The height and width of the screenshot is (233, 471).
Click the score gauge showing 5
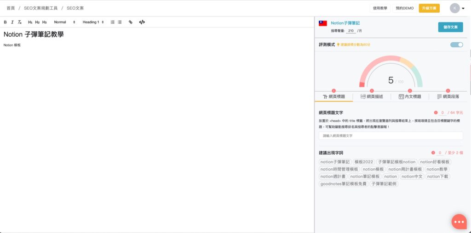[x=391, y=72]
